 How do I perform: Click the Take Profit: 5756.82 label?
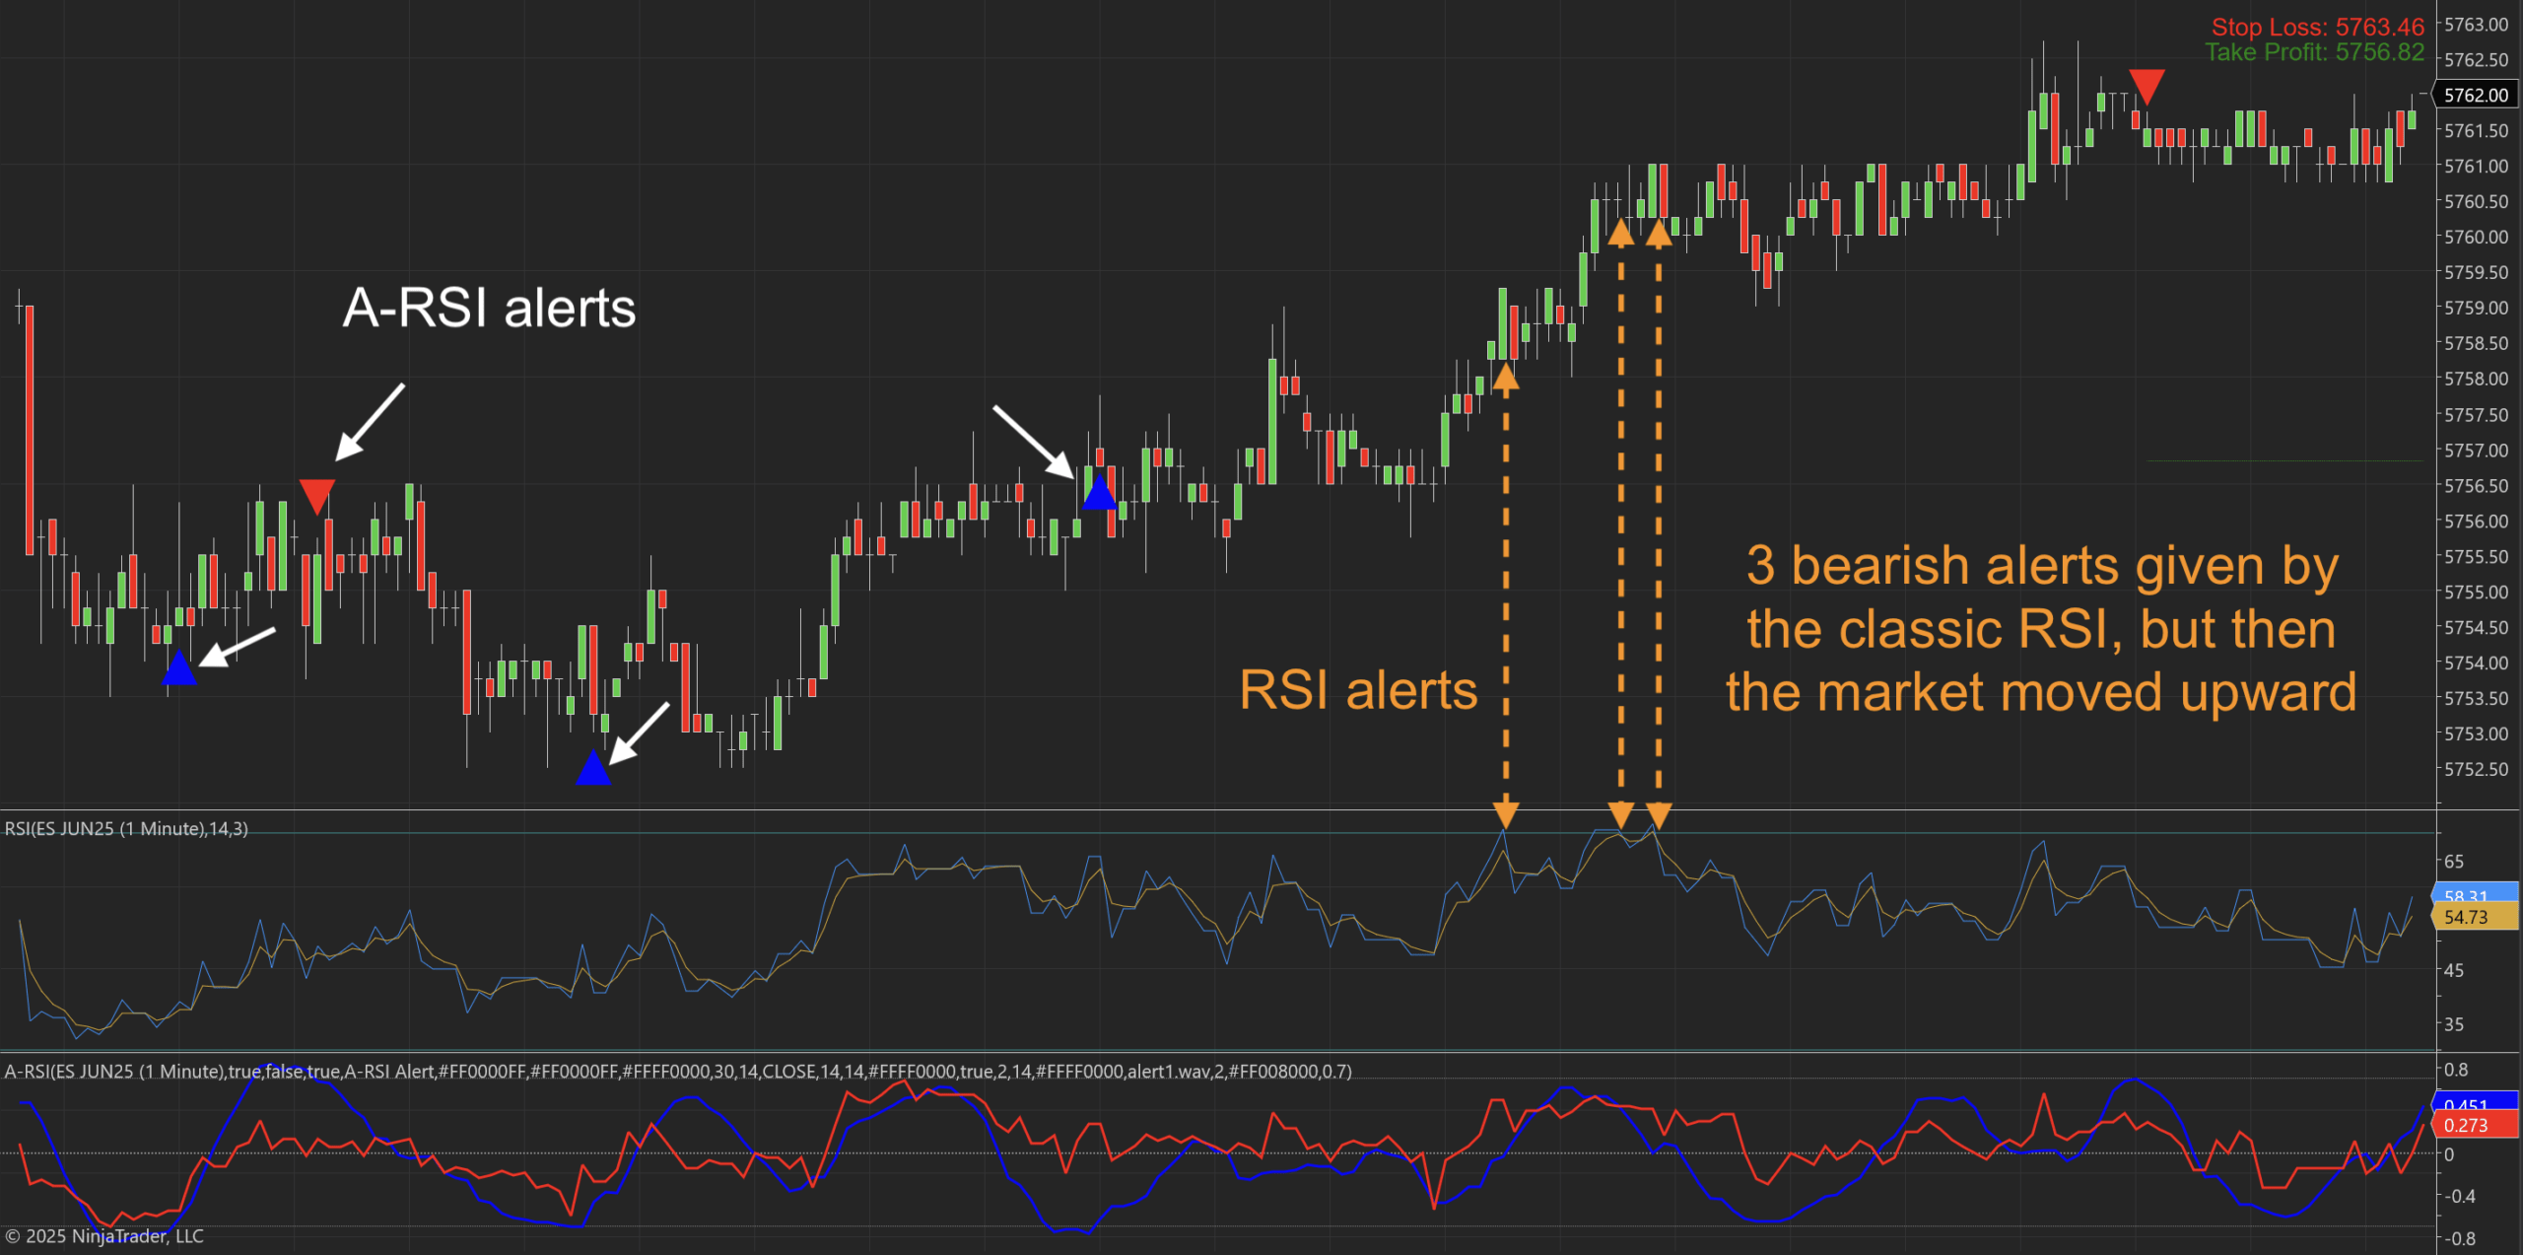pyautogui.click(x=2314, y=52)
